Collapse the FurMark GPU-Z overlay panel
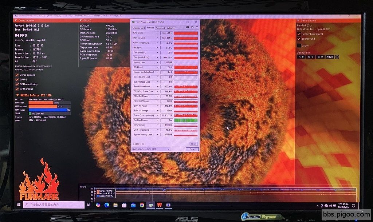 (x=81, y=20)
